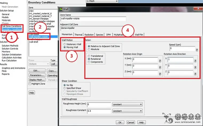Click the Roughness Height (mm) field
Viewport: 203px width, 126px height.
[99, 104]
